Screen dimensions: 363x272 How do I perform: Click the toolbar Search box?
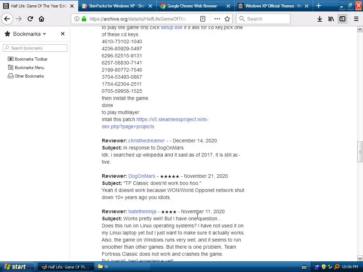[x=263, y=19]
